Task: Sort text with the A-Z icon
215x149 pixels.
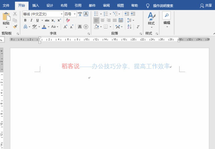Action: (129, 27)
